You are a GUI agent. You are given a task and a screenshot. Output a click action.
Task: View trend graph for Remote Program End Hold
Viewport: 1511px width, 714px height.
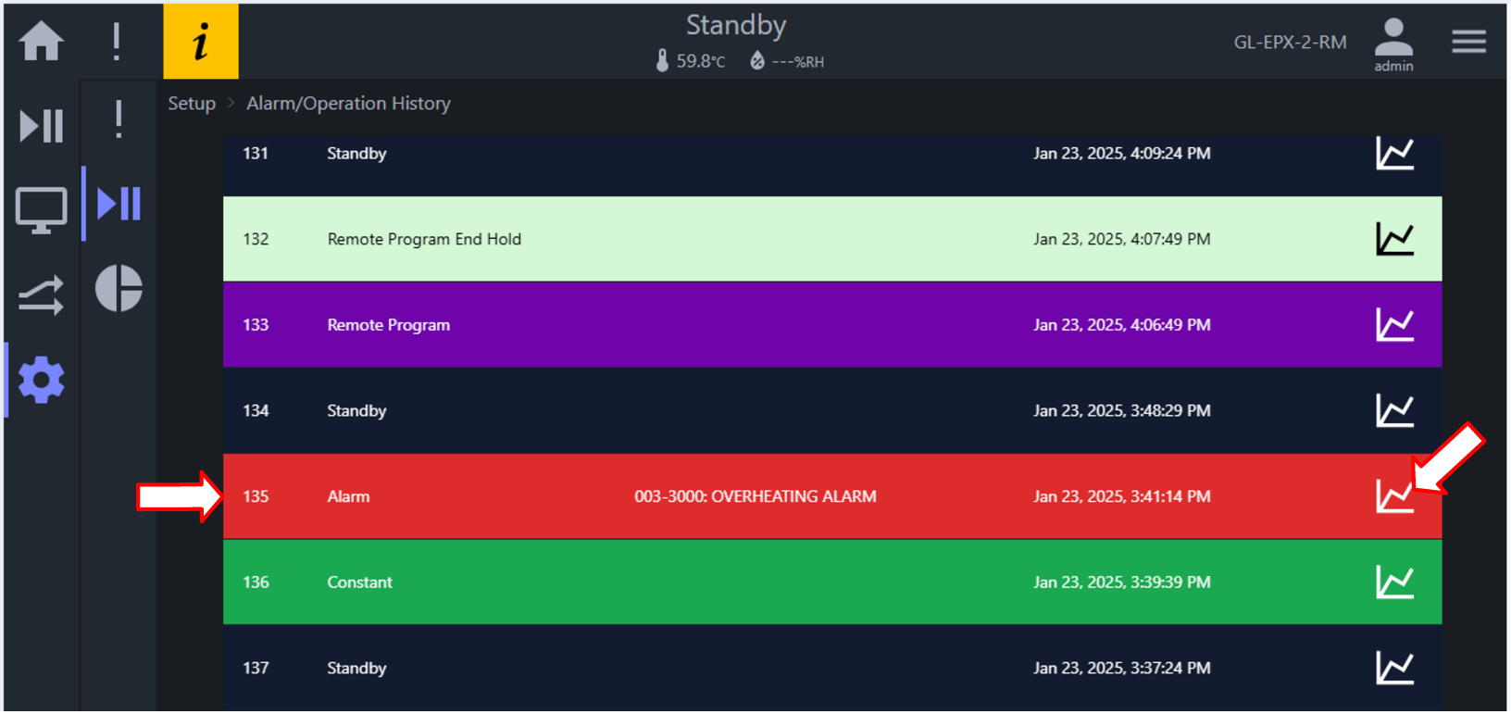[1394, 239]
